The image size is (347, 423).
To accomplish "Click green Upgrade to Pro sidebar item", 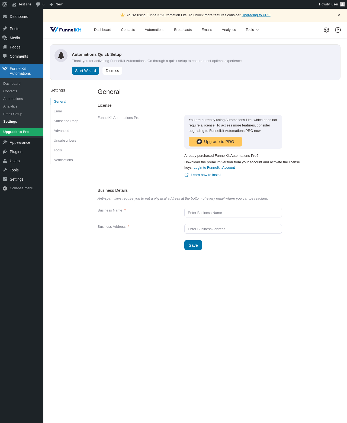I will [x=22, y=132].
